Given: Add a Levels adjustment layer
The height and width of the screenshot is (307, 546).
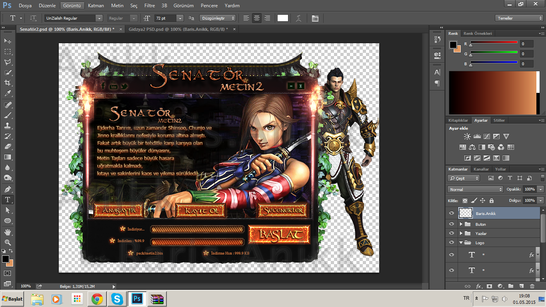Looking at the screenshot, I should 477,136.
